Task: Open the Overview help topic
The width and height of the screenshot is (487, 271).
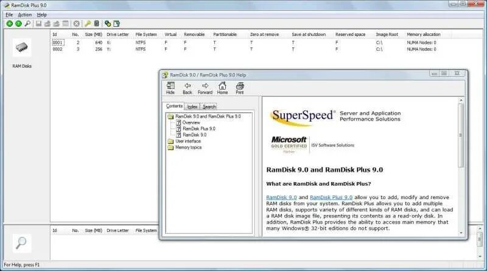Action: coord(191,122)
